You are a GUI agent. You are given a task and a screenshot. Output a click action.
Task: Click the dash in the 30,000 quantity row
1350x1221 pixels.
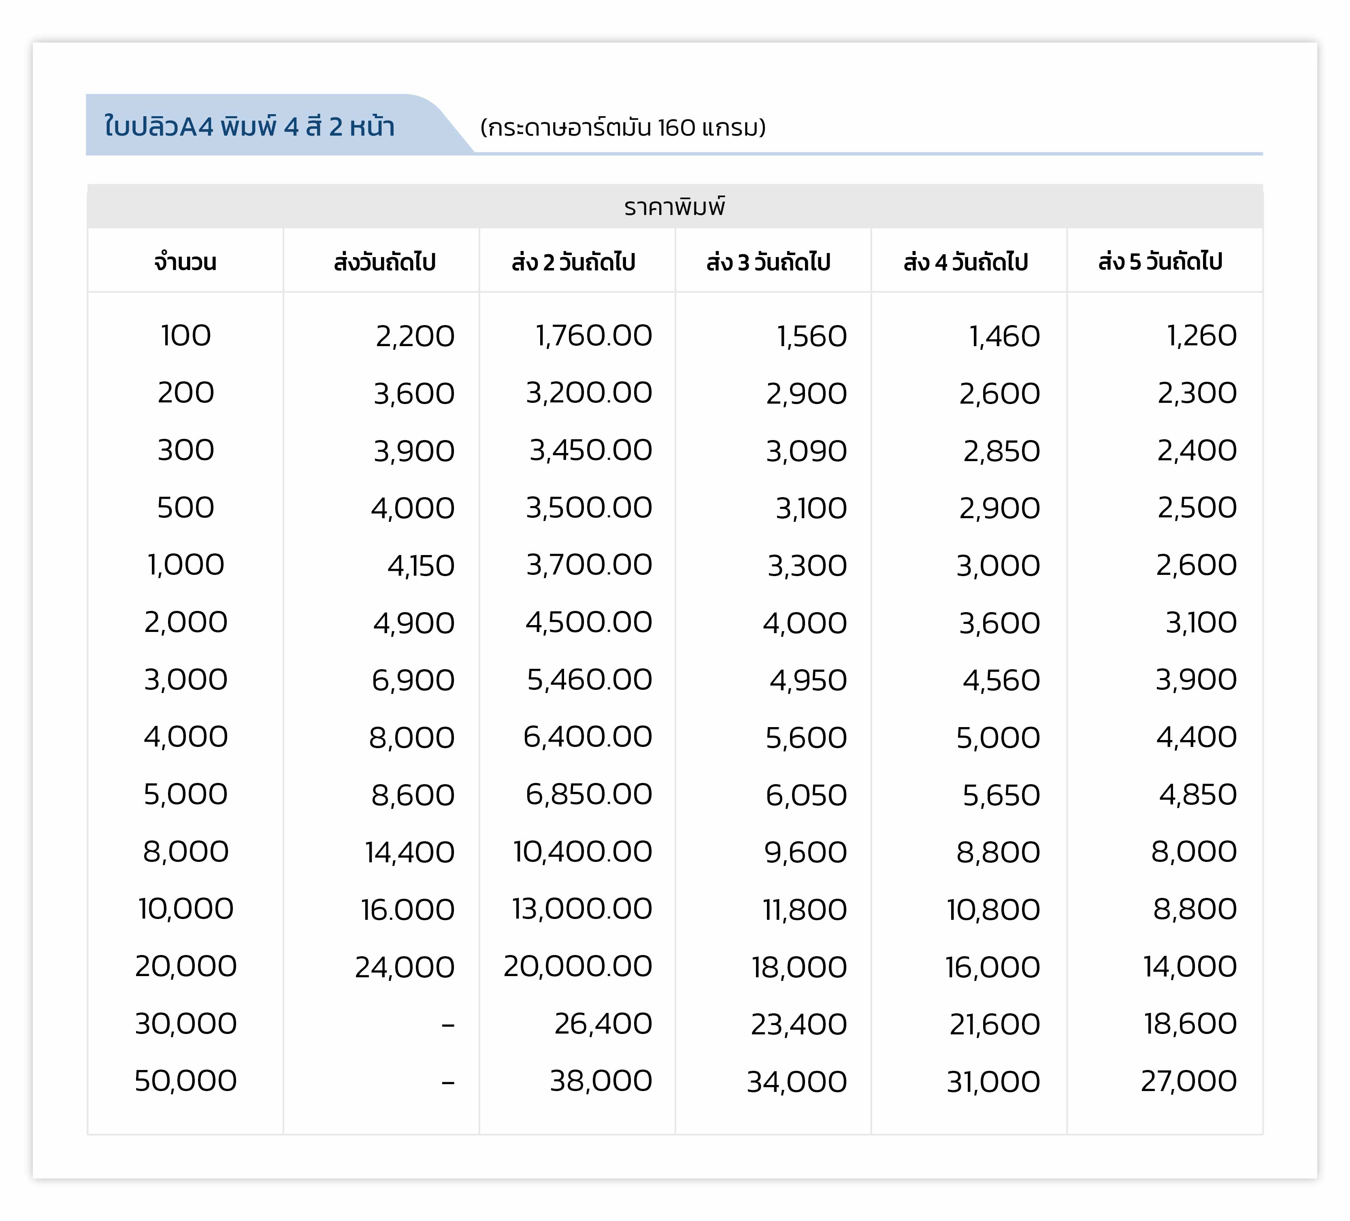(448, 1024)
